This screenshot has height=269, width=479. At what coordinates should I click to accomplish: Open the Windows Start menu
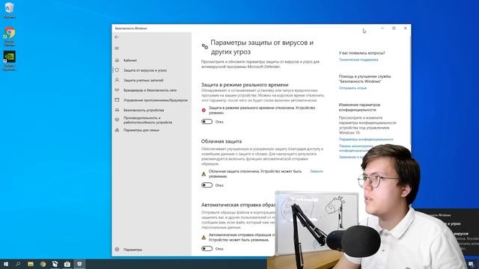pos(6,264)
